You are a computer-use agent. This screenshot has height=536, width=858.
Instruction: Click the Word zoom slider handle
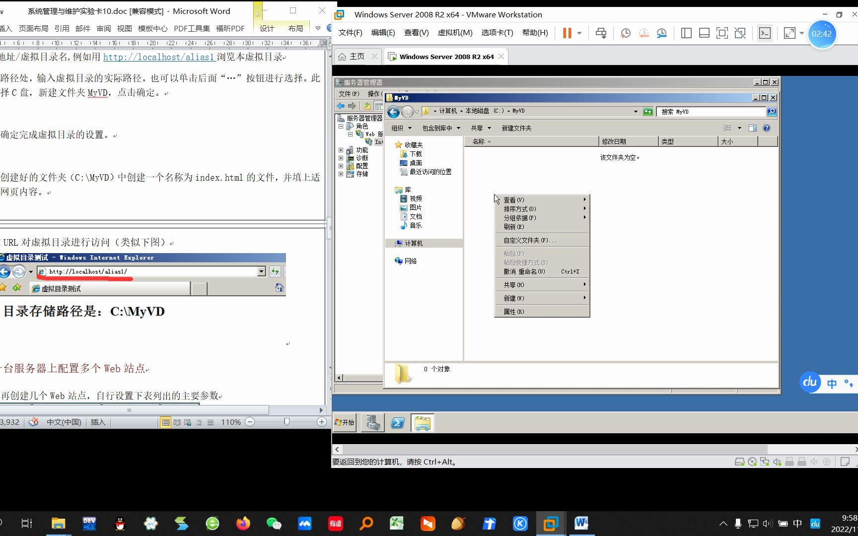tap(286, 422)
